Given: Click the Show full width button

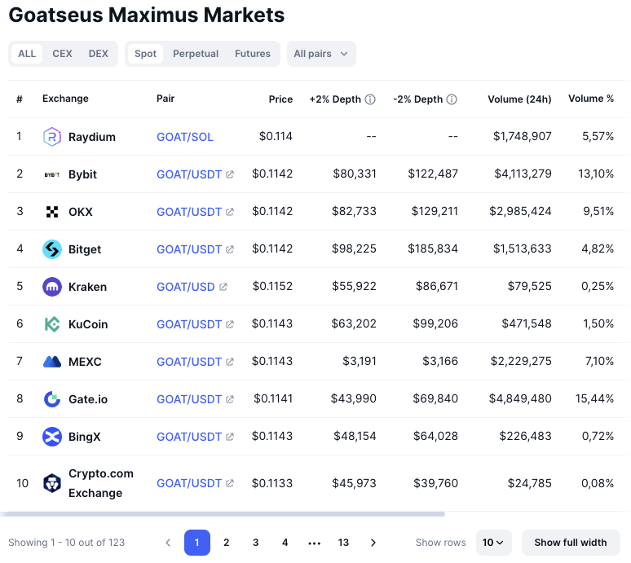Looking at the screenshot, I should (x=571, y=543).
